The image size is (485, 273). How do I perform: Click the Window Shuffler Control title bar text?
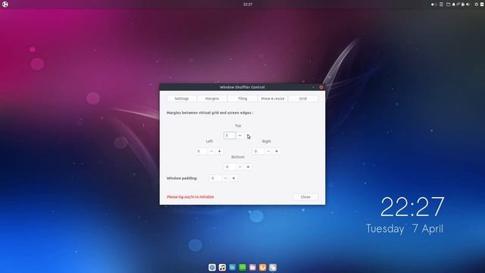[242, 87]
